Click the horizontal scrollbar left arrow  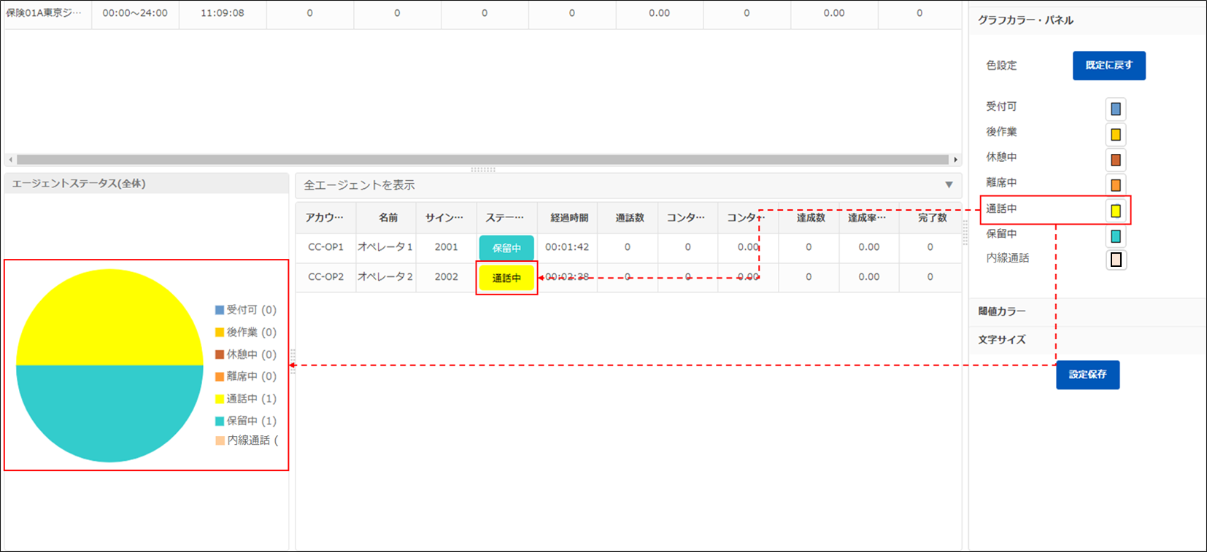(x=10, y=160)
